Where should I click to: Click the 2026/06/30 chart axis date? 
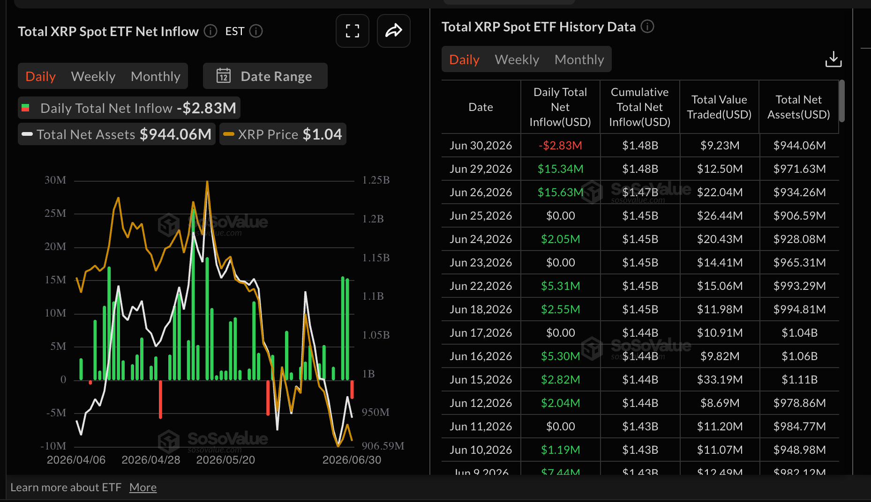[x=352, y=460]
